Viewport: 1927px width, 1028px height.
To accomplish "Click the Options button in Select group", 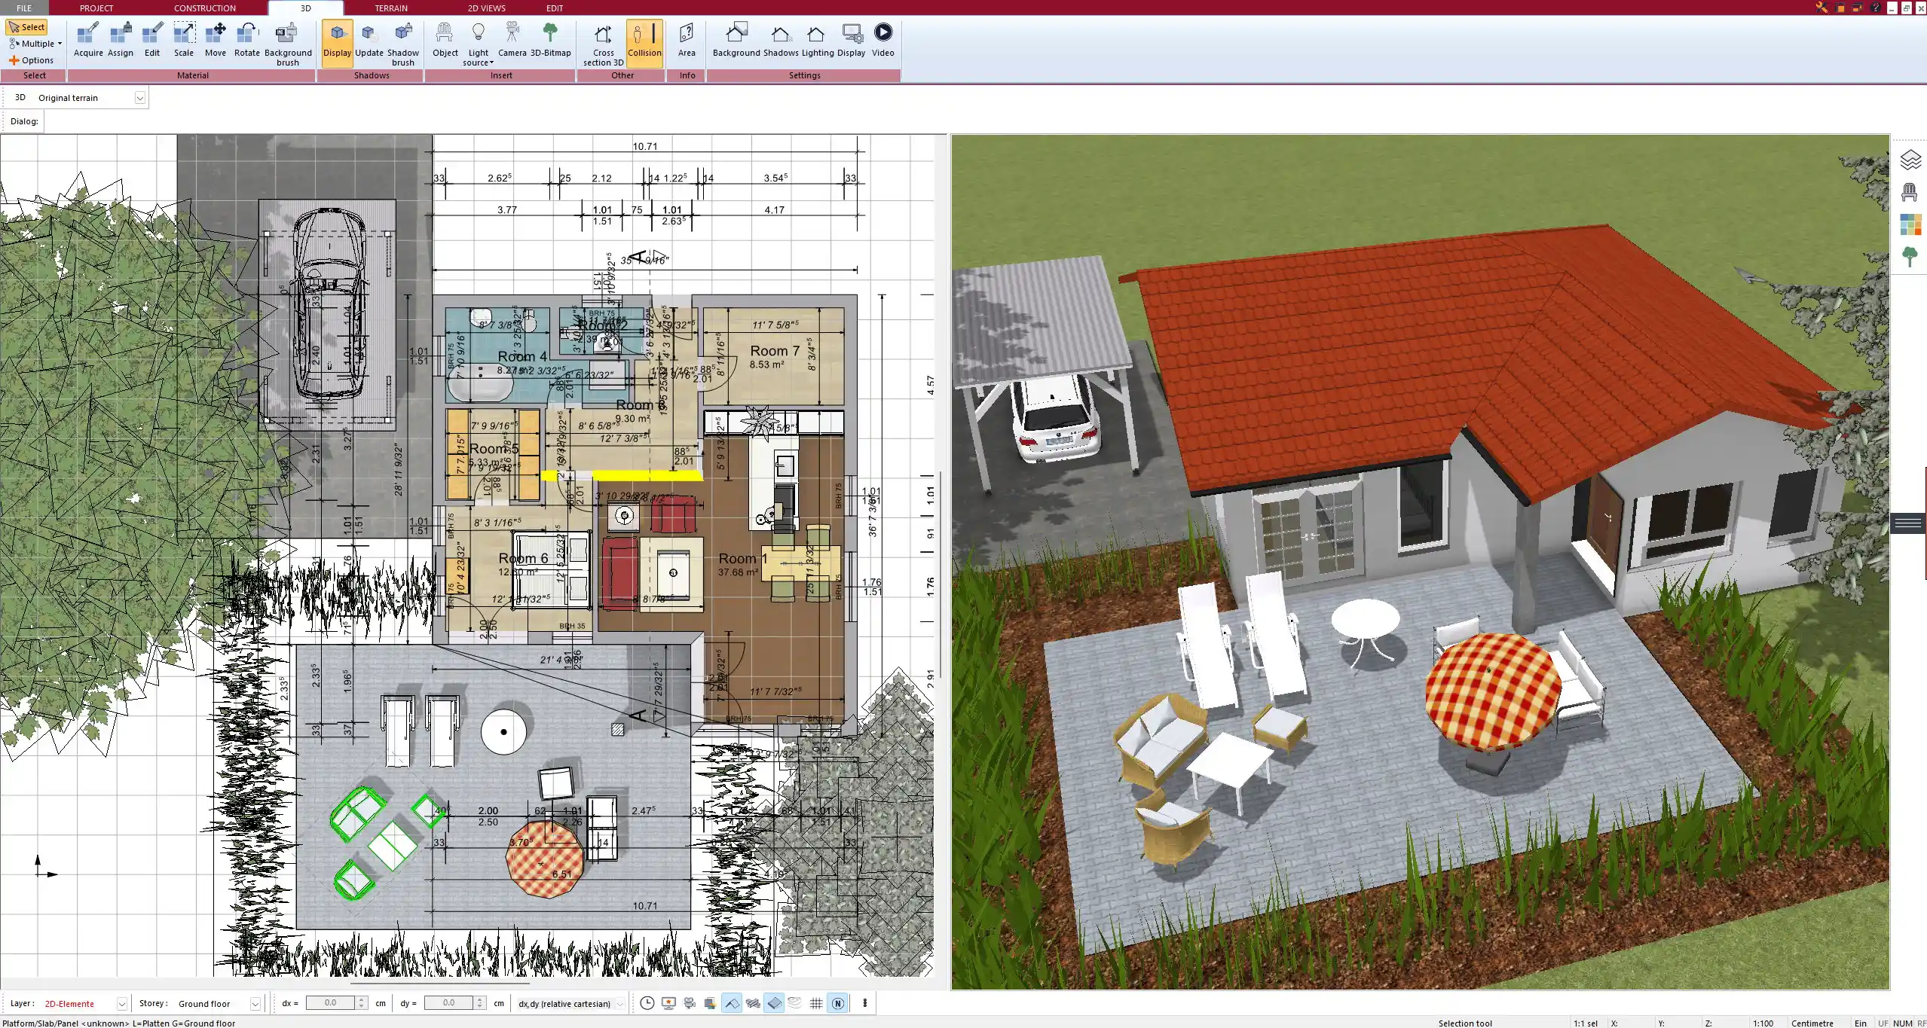I will pos(32,59).
